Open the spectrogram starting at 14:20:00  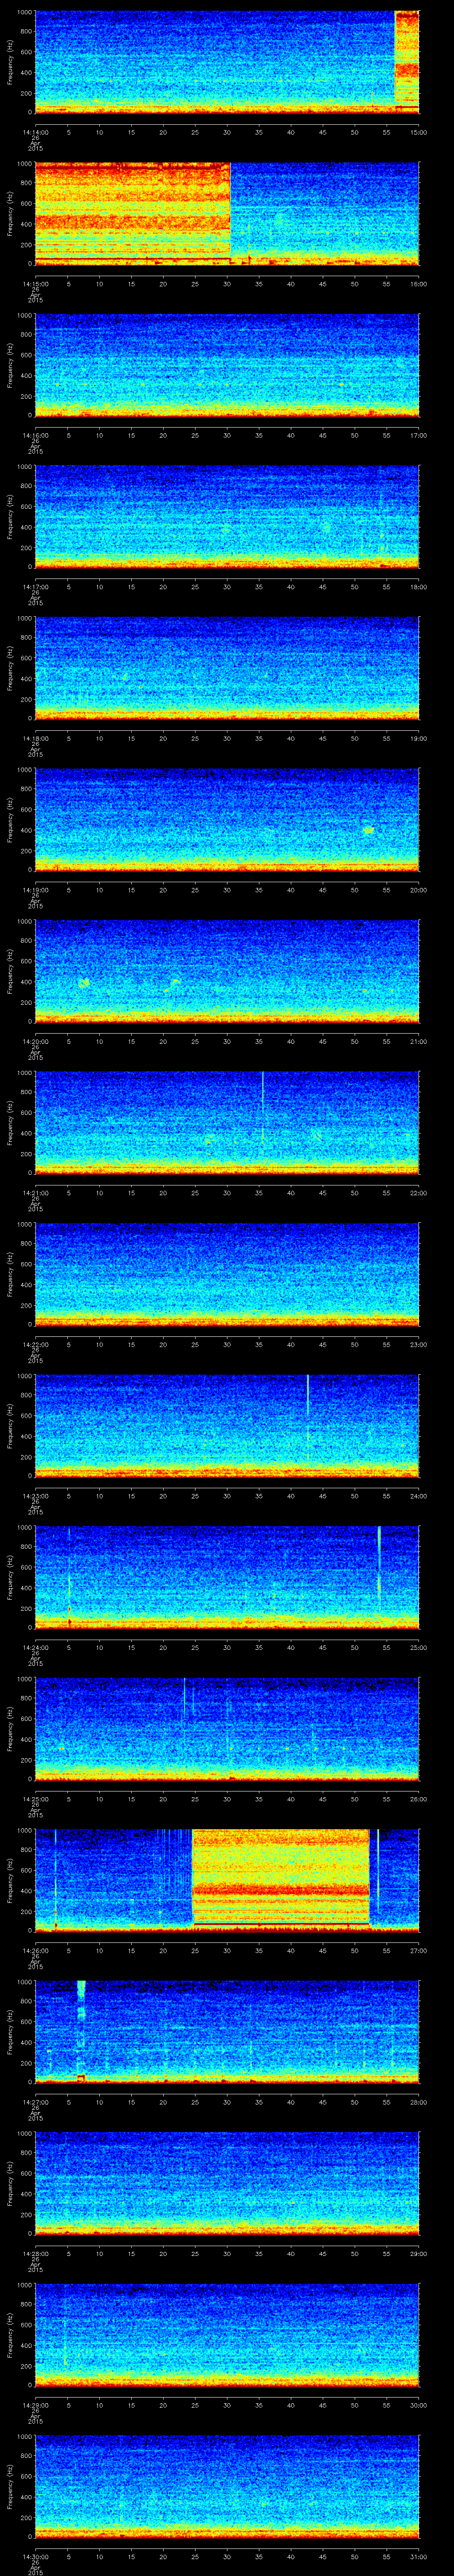[x=227, y=971]
